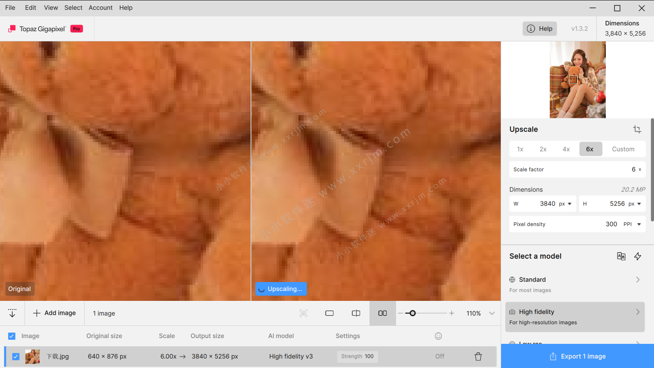Select the 1x upscale option

[x=520, y=149]
